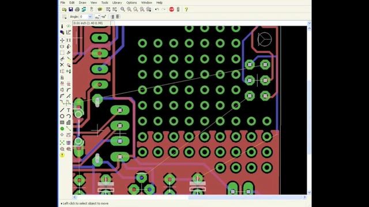Select the Circle tool
The image size is (369, 207).
click(62, 116)
